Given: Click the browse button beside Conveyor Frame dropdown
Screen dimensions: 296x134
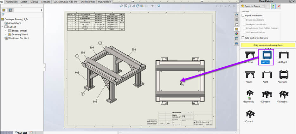Looking at the screenshot, I should [267, 6].
